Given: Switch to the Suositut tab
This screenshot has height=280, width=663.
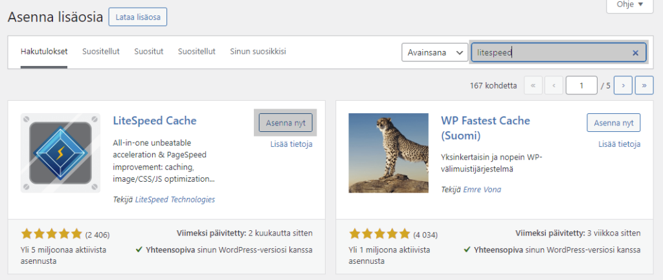Looking at the screenshot, I should [149, 52].
